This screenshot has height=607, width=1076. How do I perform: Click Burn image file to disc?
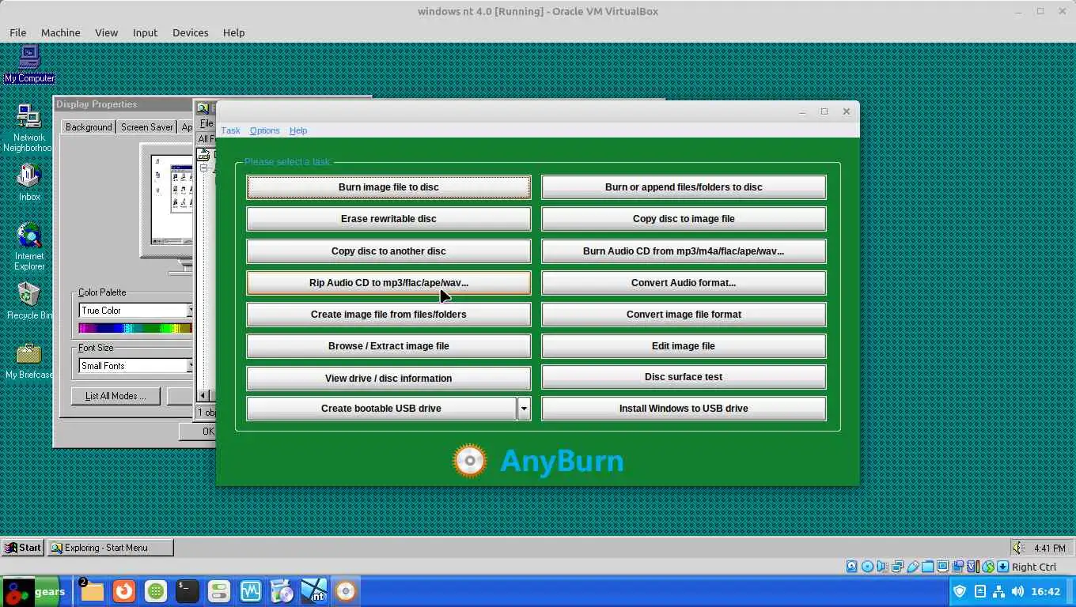tap(388, 187)
